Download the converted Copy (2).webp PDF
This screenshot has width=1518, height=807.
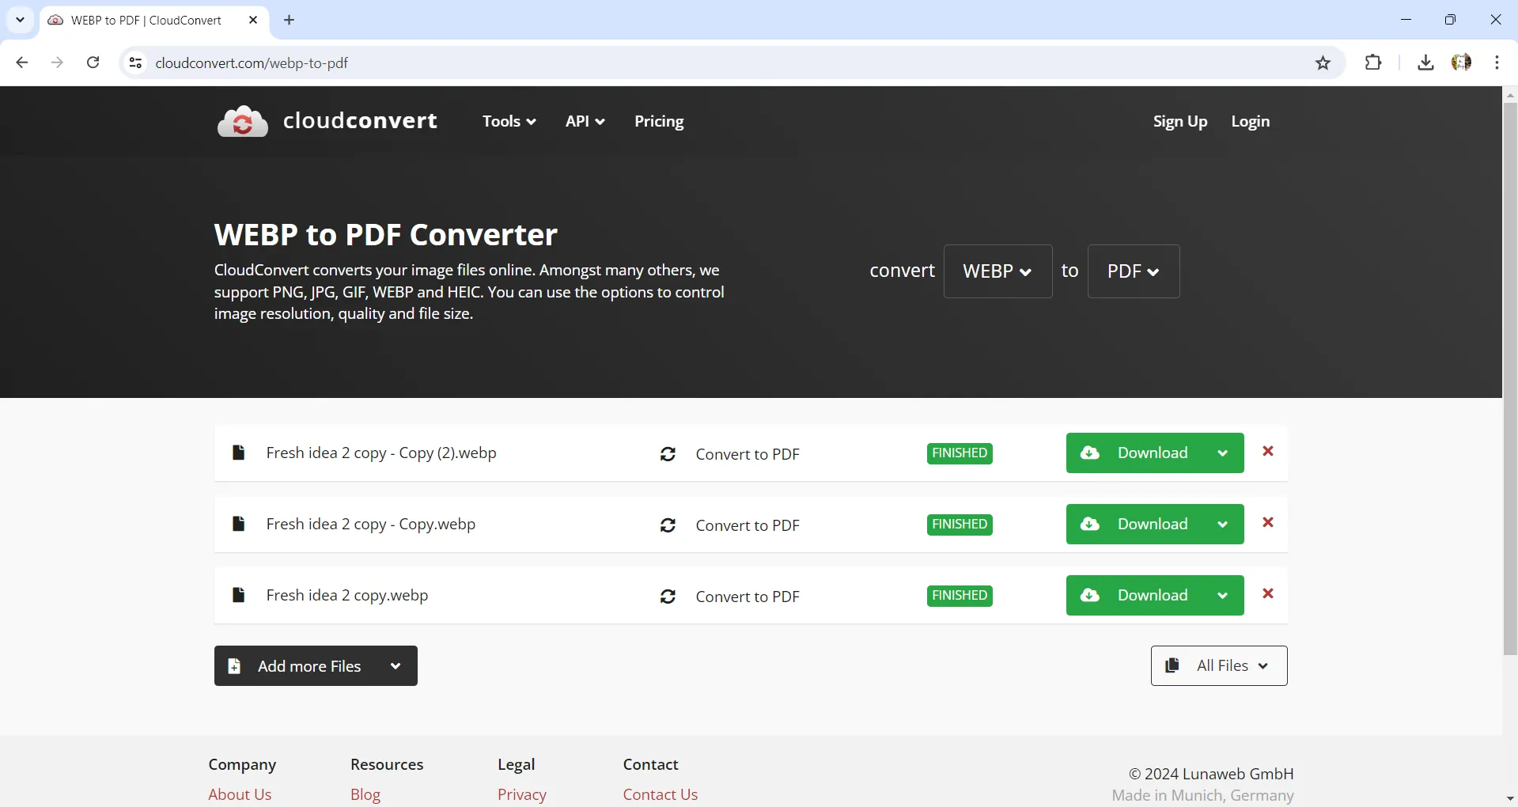pos(1134,453)
